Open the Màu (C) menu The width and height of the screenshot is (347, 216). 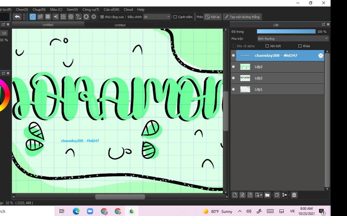tap(56, 9)
